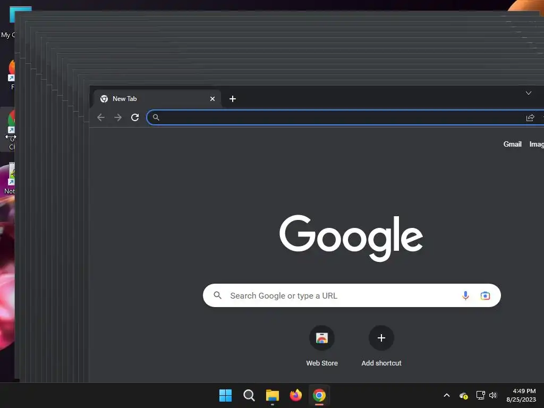Screen dimensions: 544x408
Task: Search by image with the camera icon
Action: [485, 295]
